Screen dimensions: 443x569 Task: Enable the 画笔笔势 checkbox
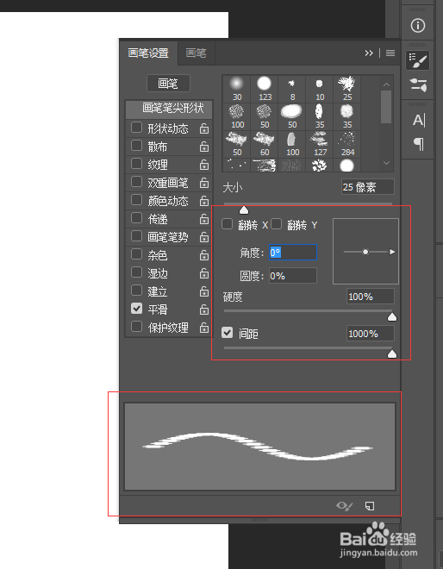pyautogui.click(x=136, y=236)
